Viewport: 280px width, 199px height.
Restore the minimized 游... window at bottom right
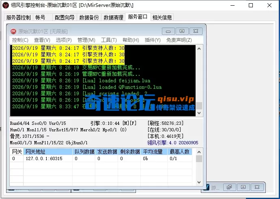click(229, 187)
